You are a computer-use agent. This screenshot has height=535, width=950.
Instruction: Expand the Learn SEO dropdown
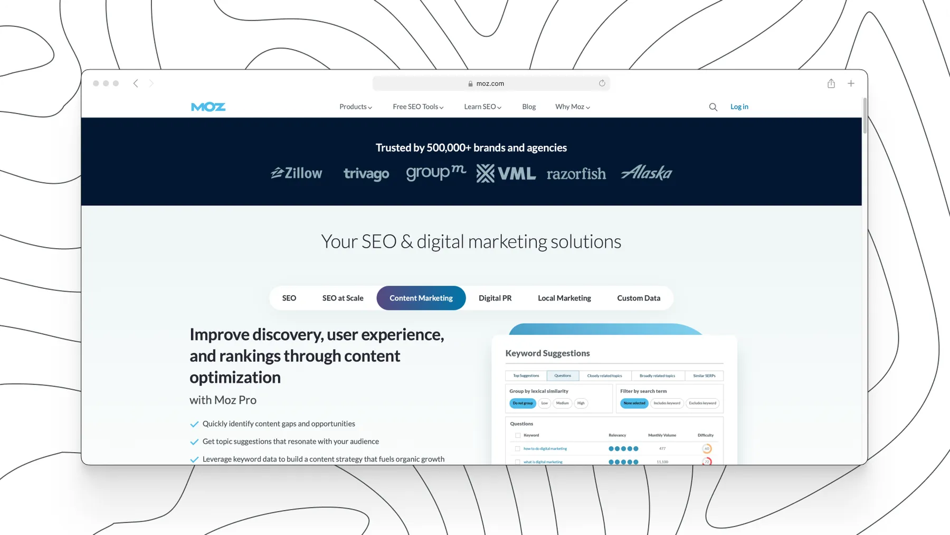pyautogui.click(x=483, y=107)
